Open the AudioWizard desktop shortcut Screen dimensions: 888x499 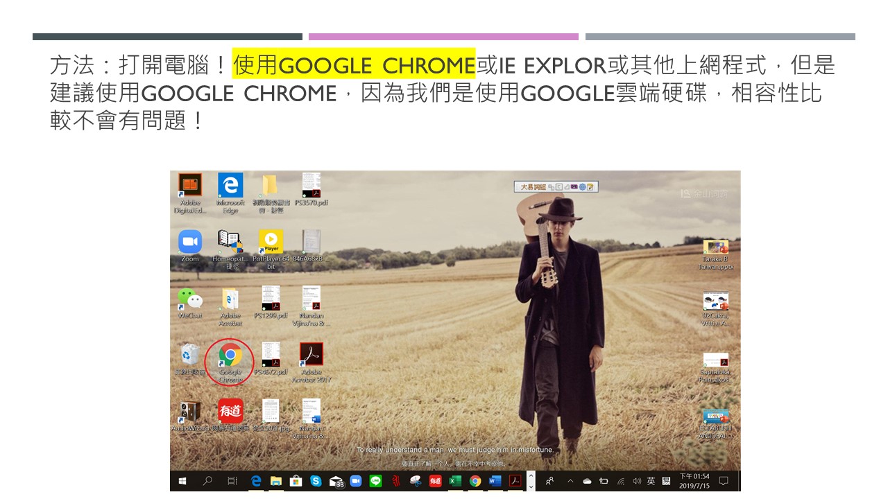pyautogui.click(x=190, y=416)
